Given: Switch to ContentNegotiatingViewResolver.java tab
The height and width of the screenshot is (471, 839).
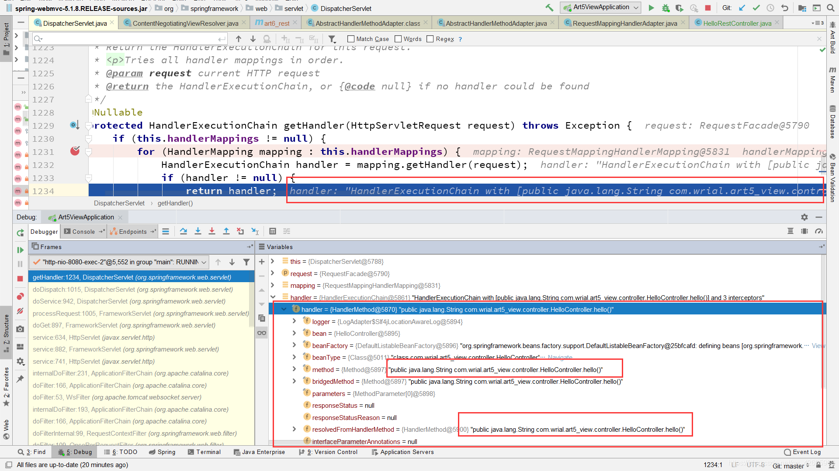Looking at the screenshot, I should click(x=185, y=23).
